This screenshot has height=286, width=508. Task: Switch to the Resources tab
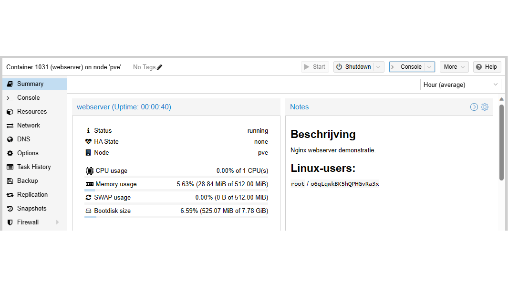[32, 111]
